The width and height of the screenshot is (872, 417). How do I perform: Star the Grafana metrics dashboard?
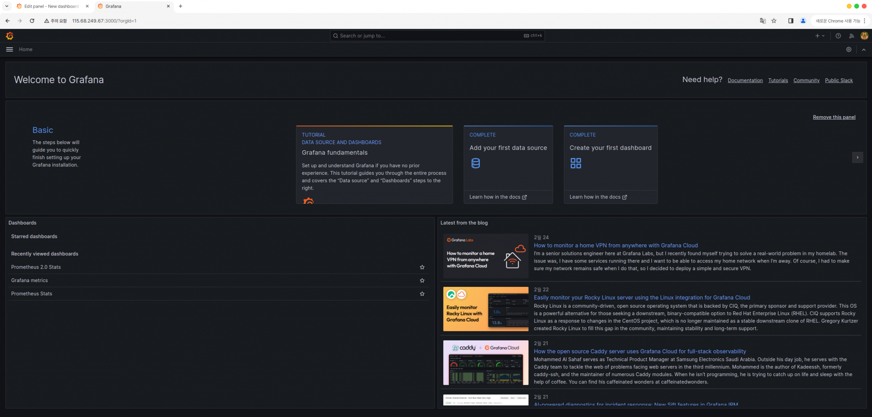422,280
